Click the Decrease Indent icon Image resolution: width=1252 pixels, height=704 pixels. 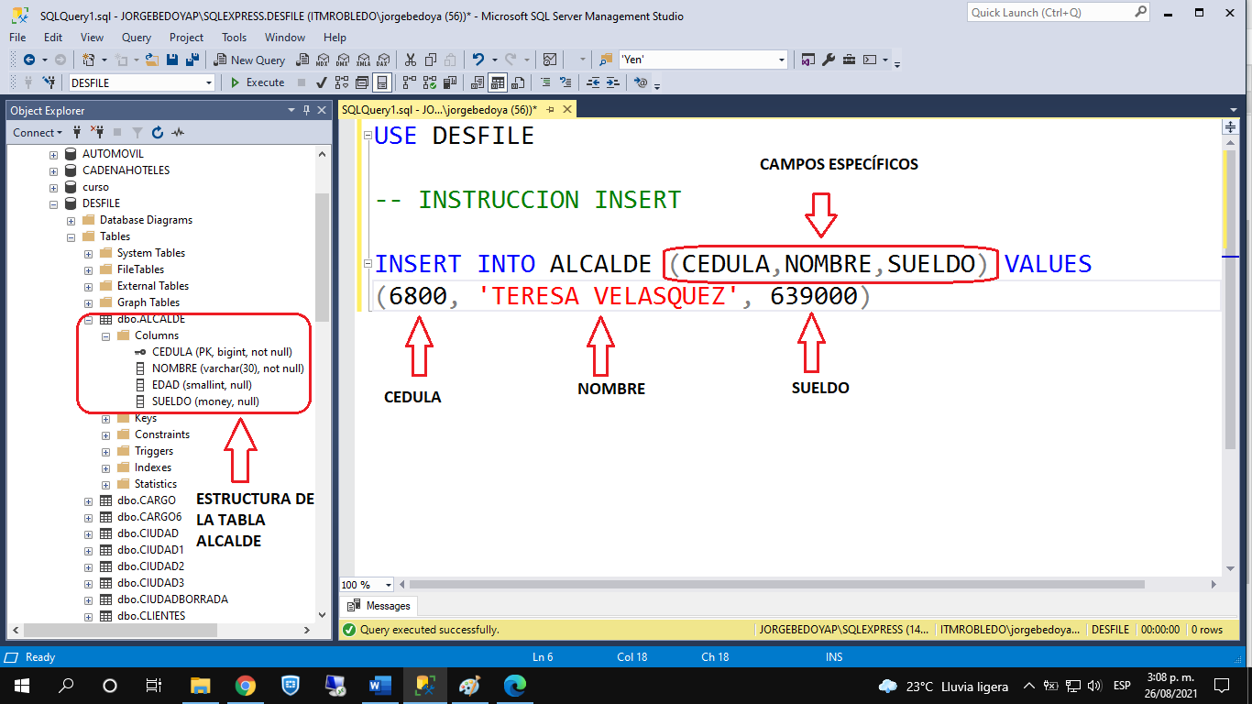point(593,82)
